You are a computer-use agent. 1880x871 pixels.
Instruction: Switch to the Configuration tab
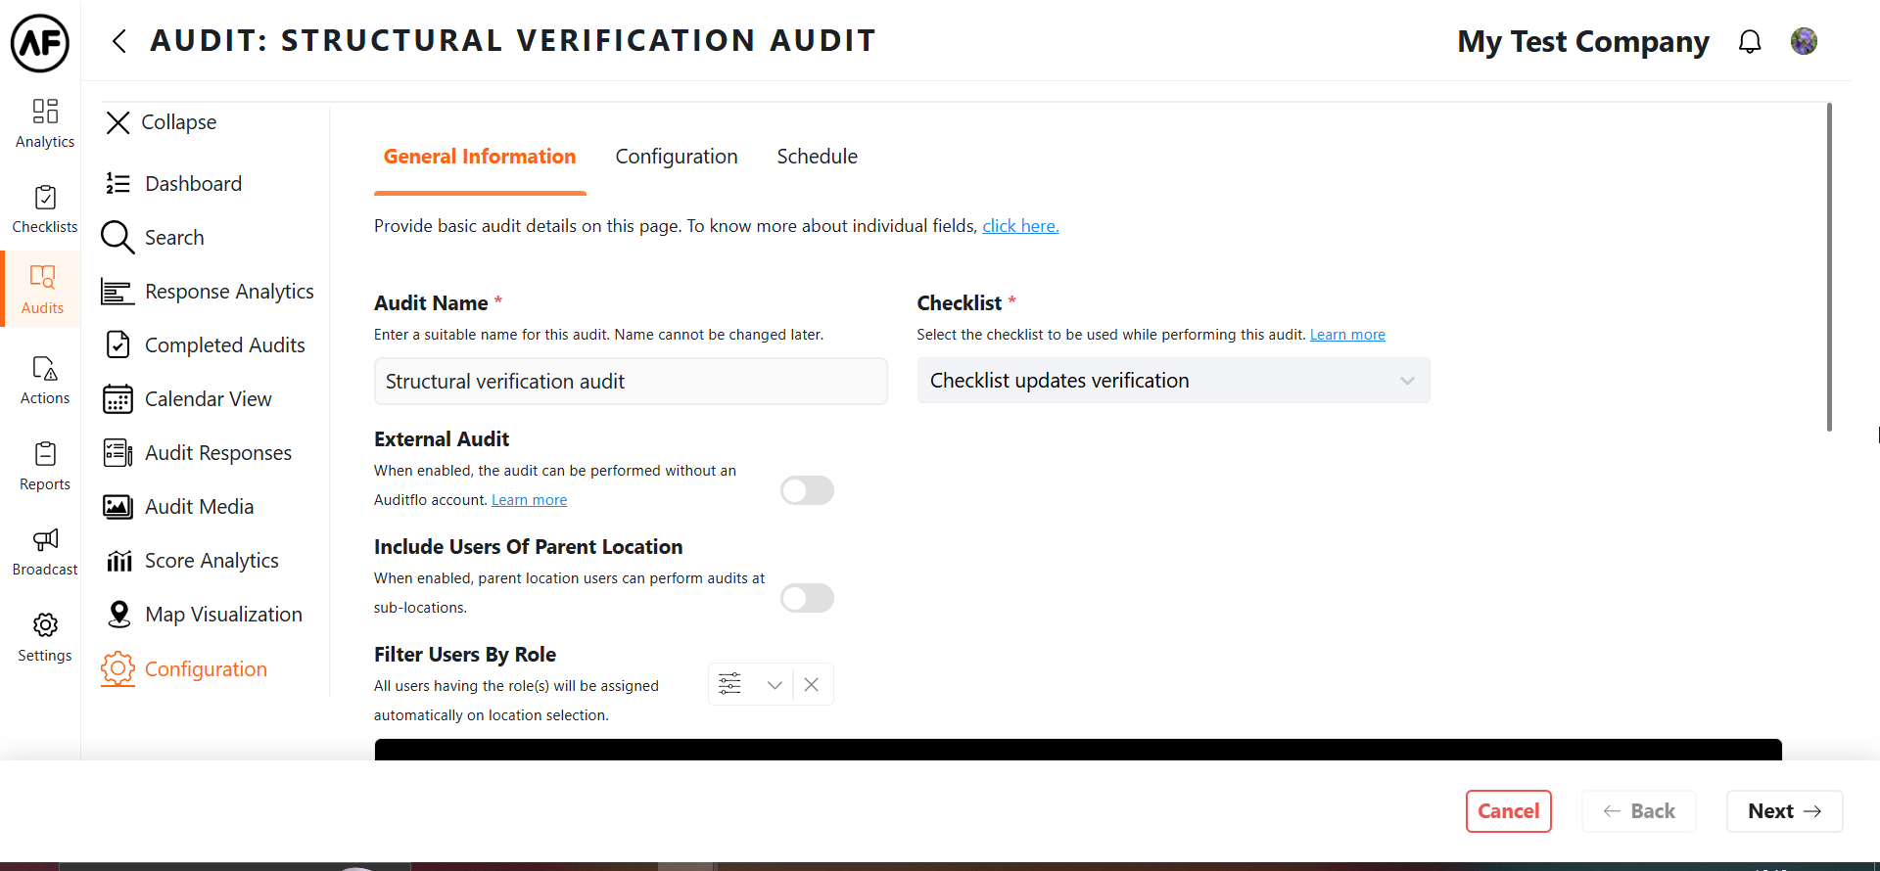tap(677, 157)
